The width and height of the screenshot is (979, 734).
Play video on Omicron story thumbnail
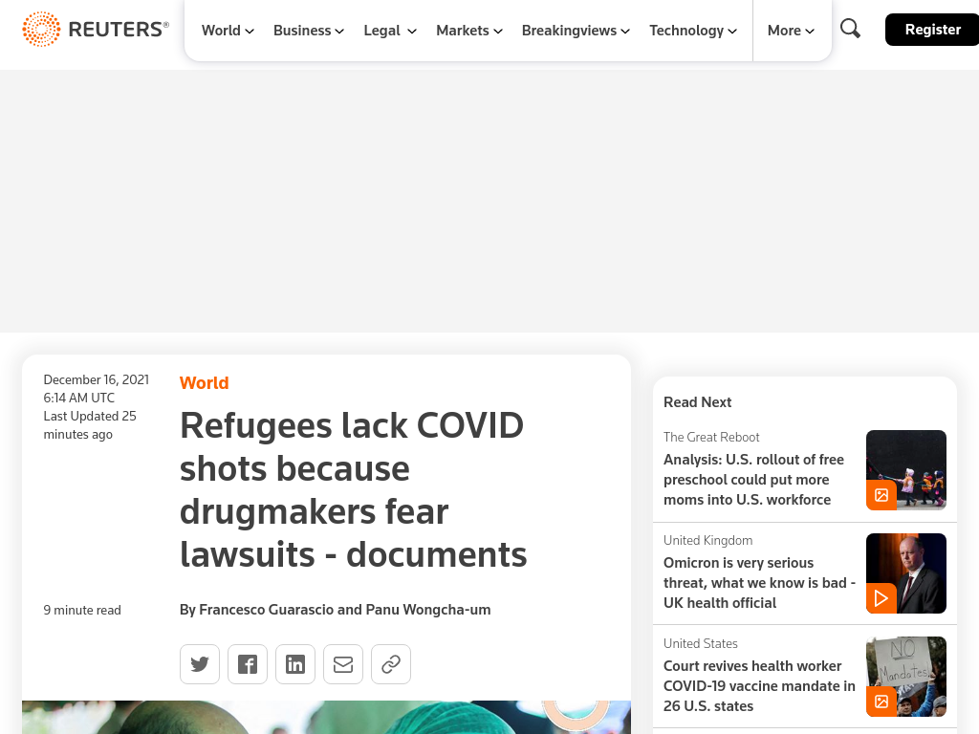[881, 598]
